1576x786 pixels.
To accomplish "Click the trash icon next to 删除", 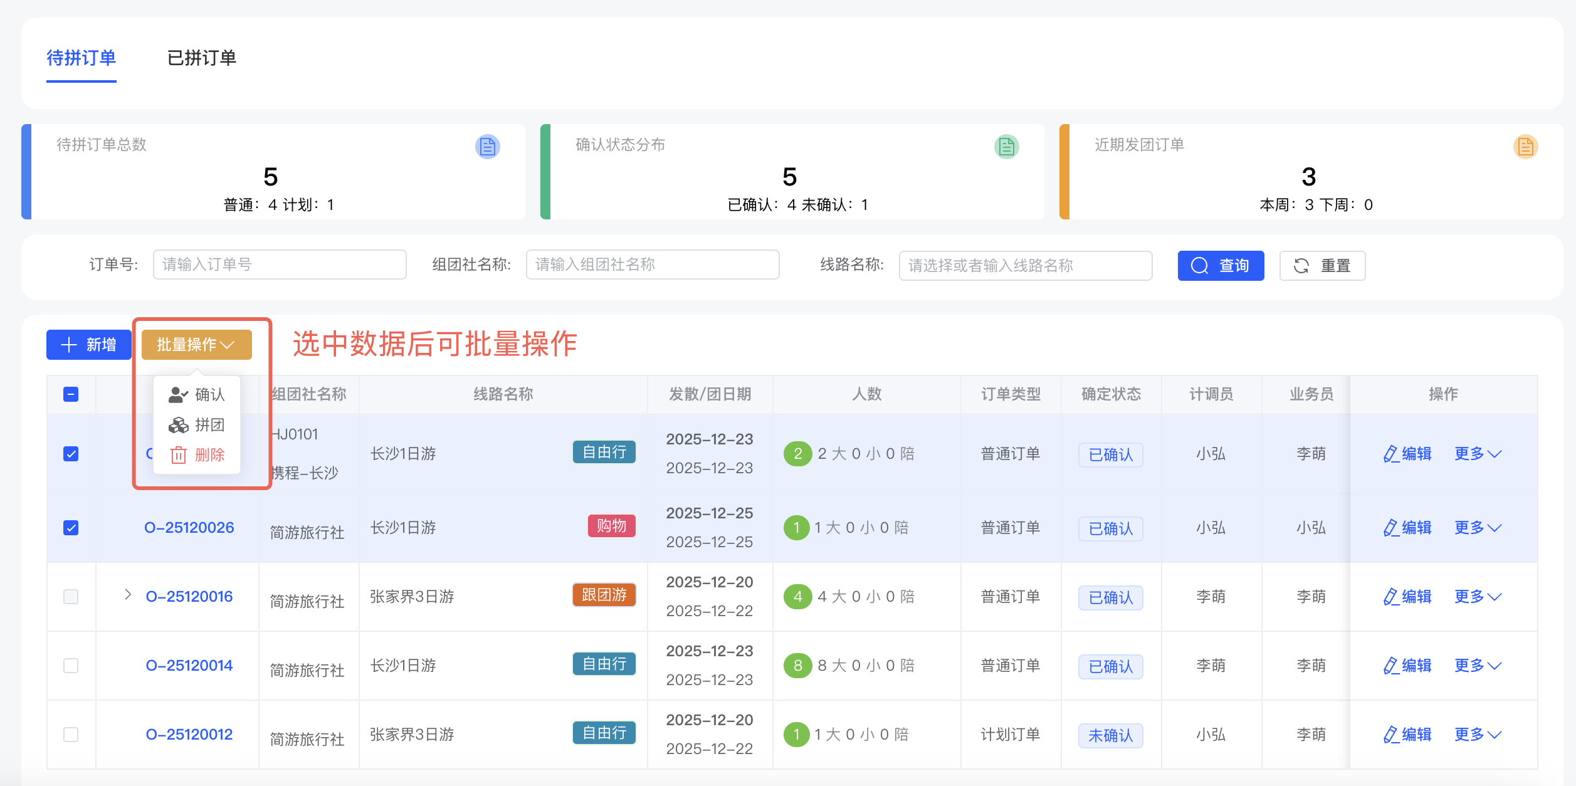I will click(x=178, y=456).
